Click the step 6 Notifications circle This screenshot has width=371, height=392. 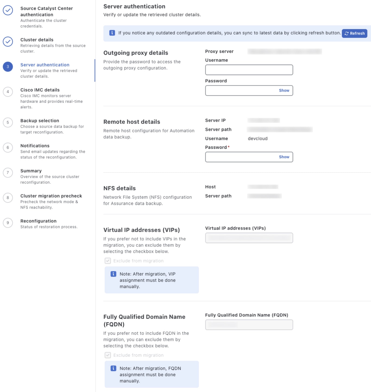click(x=8, y=147)
